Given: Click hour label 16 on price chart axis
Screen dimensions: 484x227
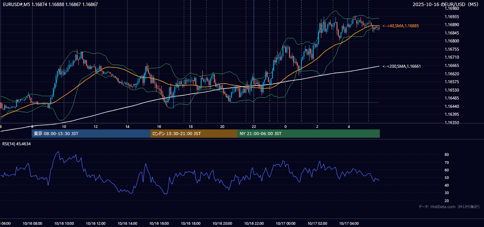Looking at the screenshot, I should pos(159,126).
